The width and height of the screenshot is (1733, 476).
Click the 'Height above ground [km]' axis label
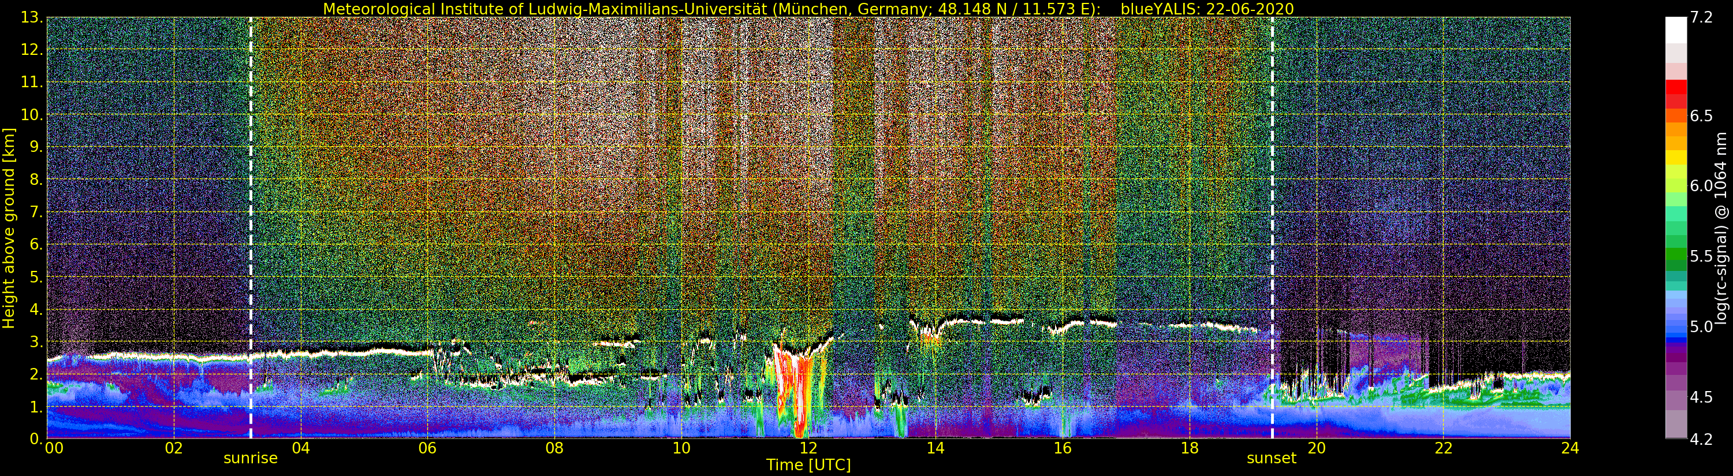point(9,228)
